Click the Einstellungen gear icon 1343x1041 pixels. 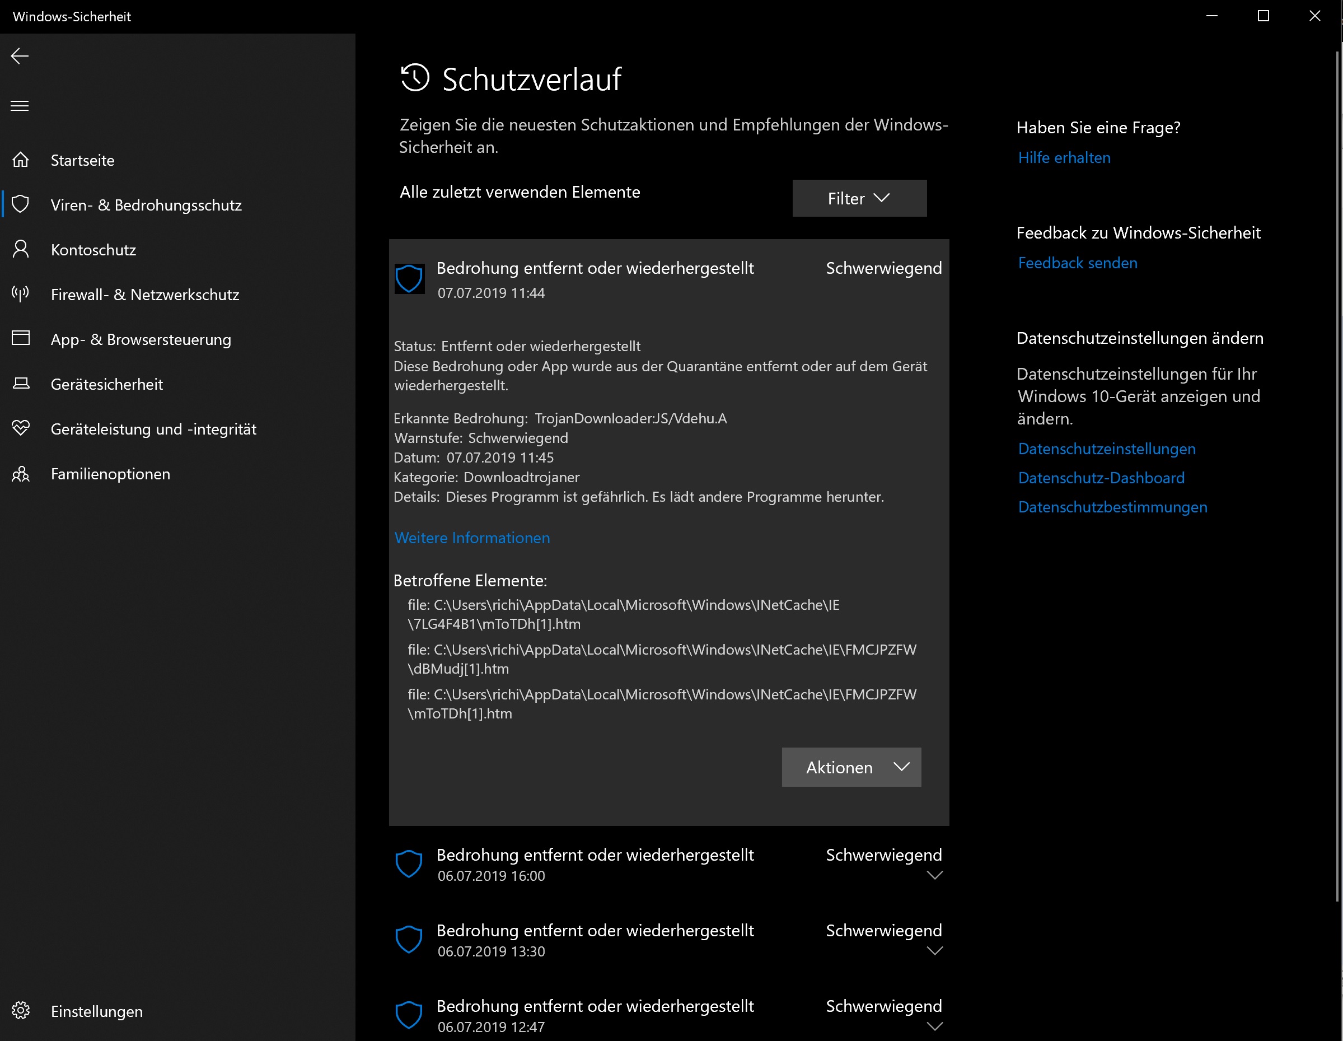[20, 1010]
